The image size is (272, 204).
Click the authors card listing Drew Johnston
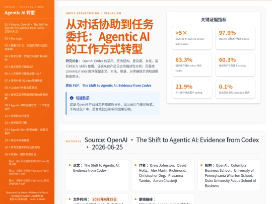pos(163,175)
